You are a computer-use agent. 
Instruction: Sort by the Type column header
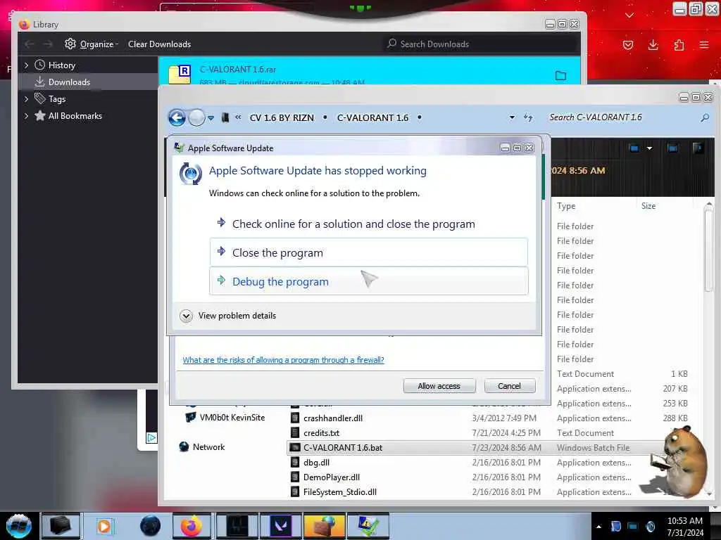(565, 206)
